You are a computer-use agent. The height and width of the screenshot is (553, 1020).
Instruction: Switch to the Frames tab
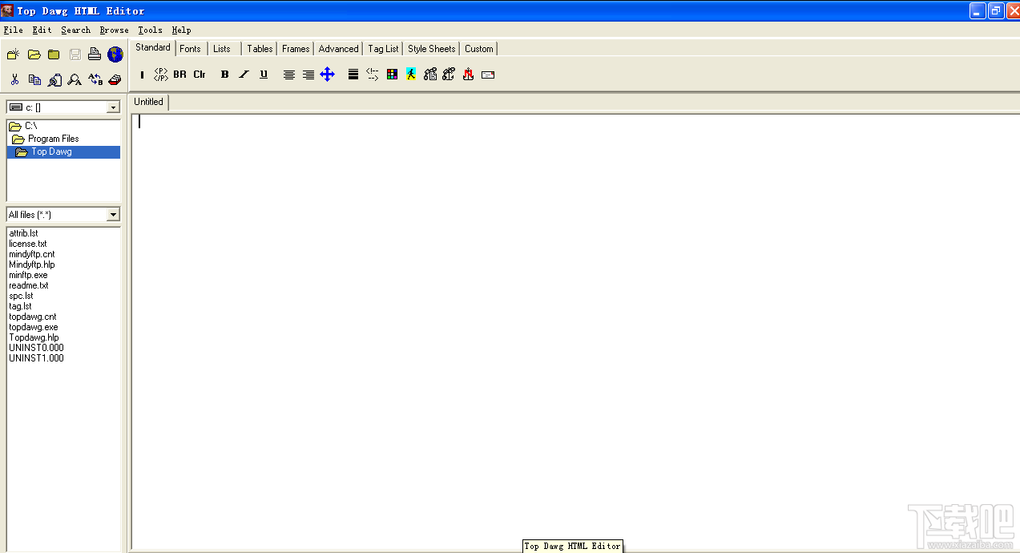(x=296, y=49)
